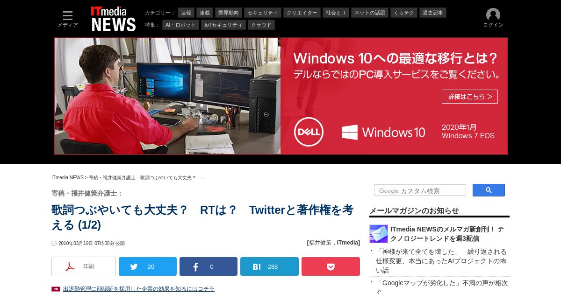
Task: Open the 「Googleマップが劣化した」 article link
Action: click(442, 287)
